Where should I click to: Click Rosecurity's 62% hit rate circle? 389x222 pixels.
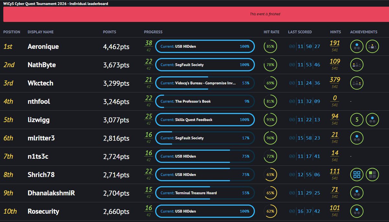(270, 211)
